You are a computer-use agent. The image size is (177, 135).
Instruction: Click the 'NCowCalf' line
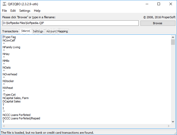click(x=9, y=40)
